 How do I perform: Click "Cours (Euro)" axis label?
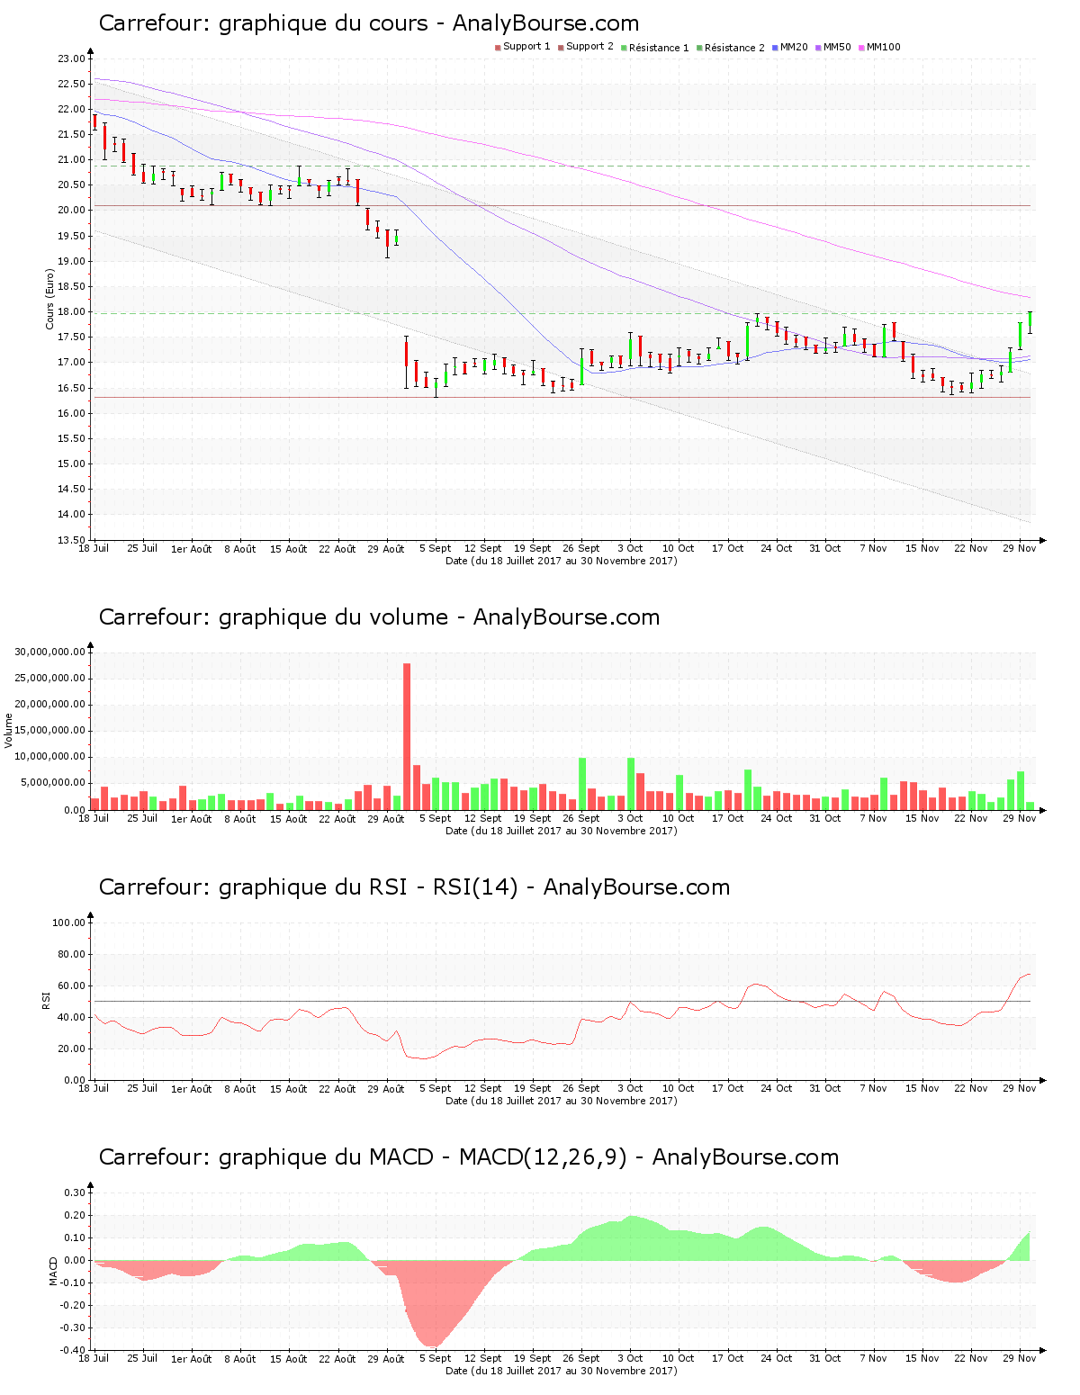pos(50,299)
